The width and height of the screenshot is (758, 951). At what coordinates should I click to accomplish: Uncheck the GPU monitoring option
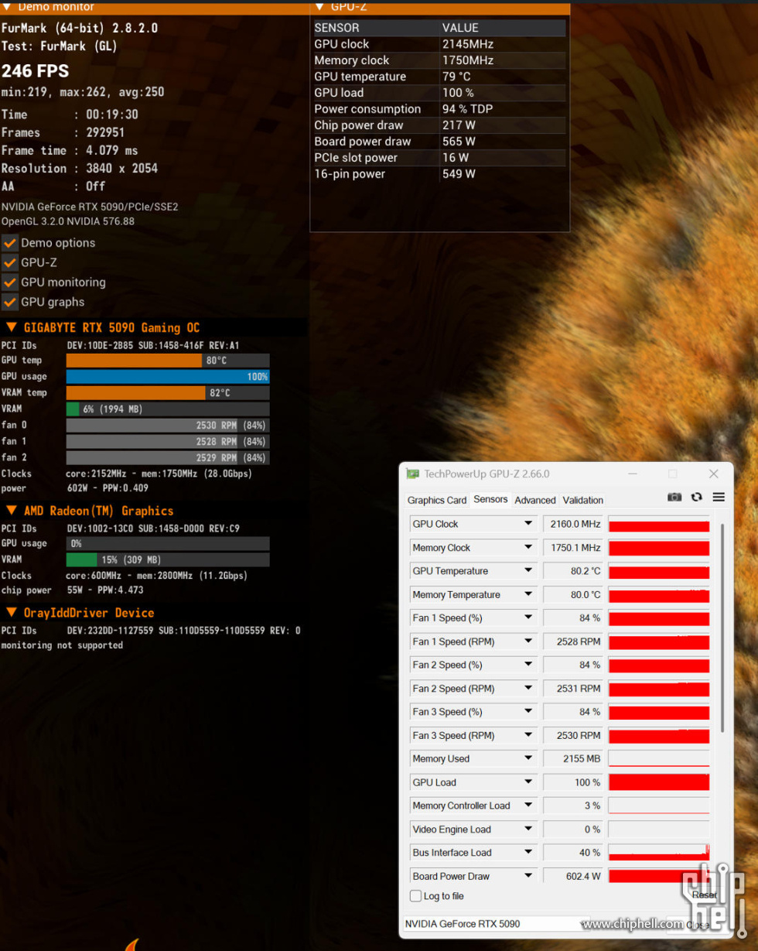pyautogui.click(x=9, y=282)
